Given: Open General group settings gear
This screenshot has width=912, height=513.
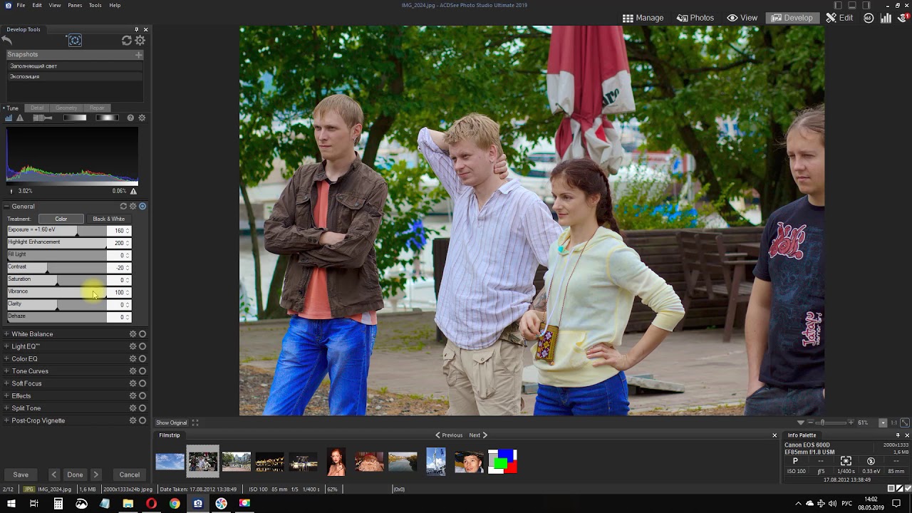Looking at the screenshot, I should pyautogui.click(x=133, y=207).
